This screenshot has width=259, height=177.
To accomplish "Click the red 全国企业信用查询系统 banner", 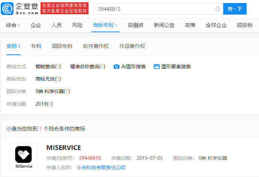I will tap(65, 8).
